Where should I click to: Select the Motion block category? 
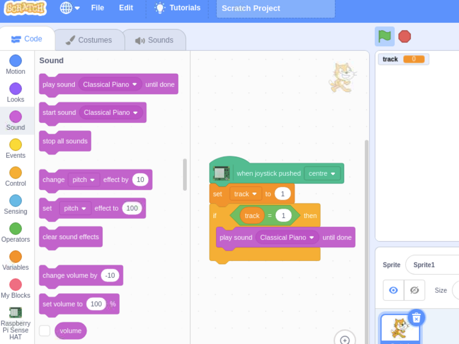(x=16, y=65)
